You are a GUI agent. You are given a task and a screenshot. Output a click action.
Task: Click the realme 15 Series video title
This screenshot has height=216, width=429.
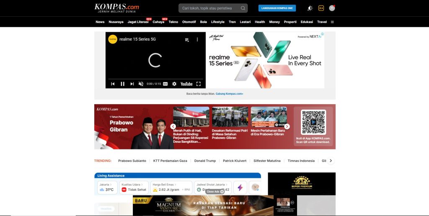(137, 39)
